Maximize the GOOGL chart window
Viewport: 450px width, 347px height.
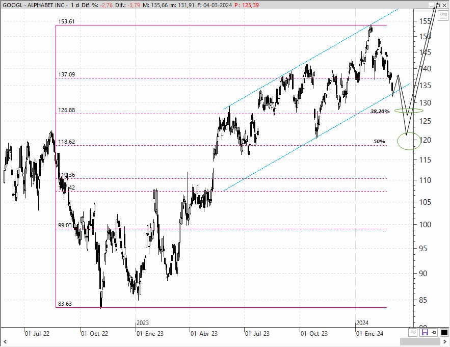click(438, 5)
